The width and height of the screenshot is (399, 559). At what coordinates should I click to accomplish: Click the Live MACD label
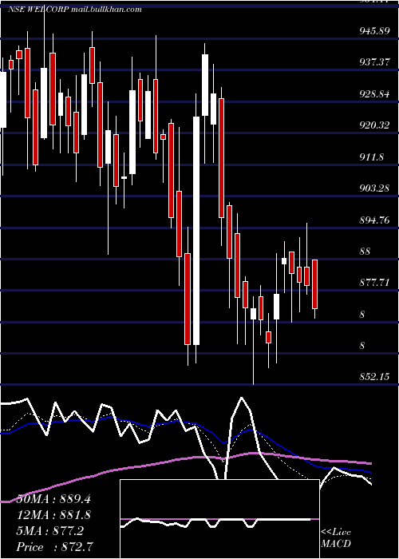click(x=336, y=537)
